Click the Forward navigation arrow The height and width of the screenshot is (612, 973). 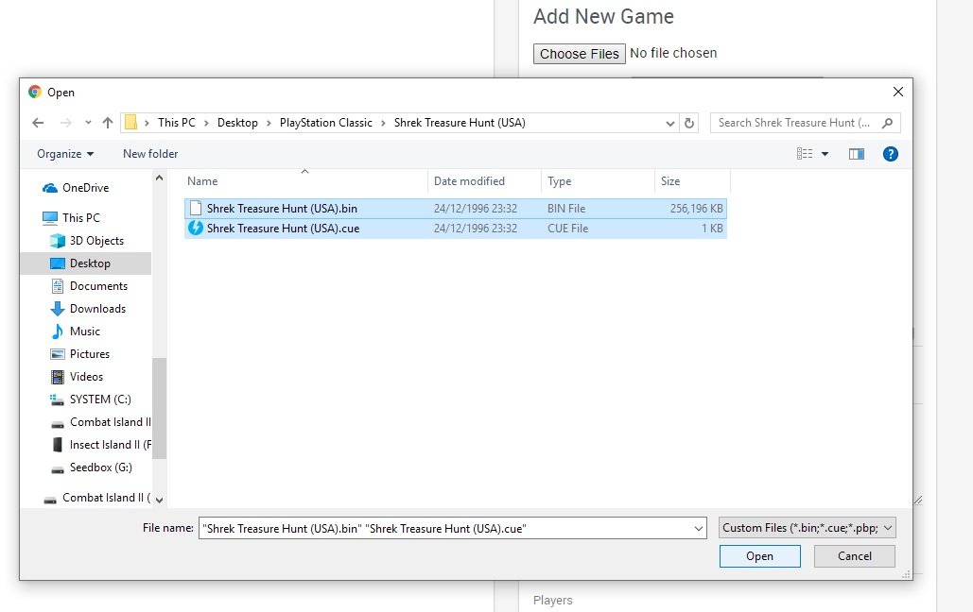pyautogui.click(x=66, y=123)
